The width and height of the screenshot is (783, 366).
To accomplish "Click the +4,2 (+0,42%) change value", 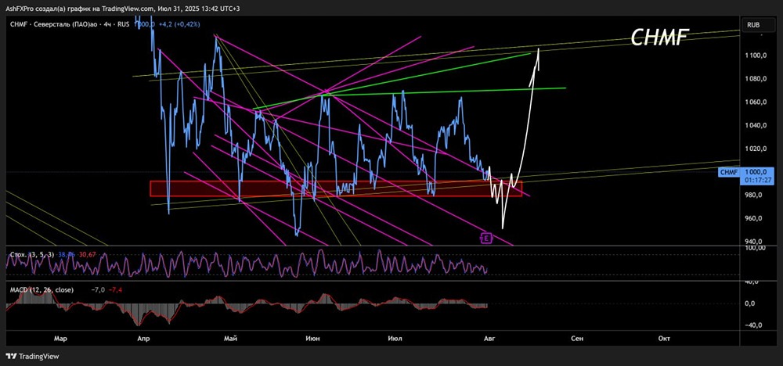I will [179, 23].
